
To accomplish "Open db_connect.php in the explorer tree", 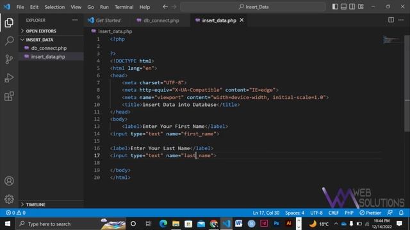I will 49,49.
